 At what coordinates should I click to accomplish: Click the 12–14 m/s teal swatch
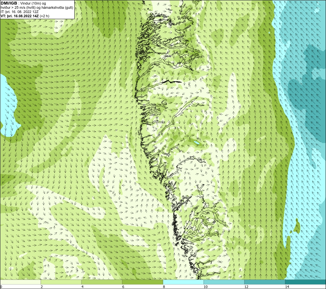265,282
